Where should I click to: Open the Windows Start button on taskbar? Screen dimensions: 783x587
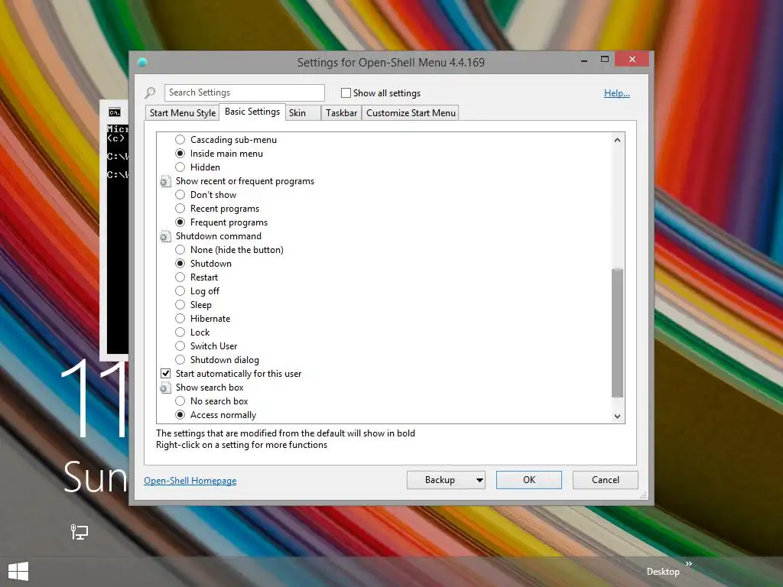point(18,572)
